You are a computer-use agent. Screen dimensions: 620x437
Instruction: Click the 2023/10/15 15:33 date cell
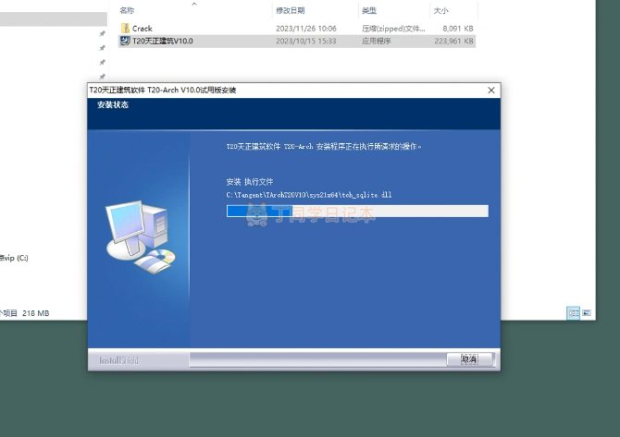click(306, 41)
